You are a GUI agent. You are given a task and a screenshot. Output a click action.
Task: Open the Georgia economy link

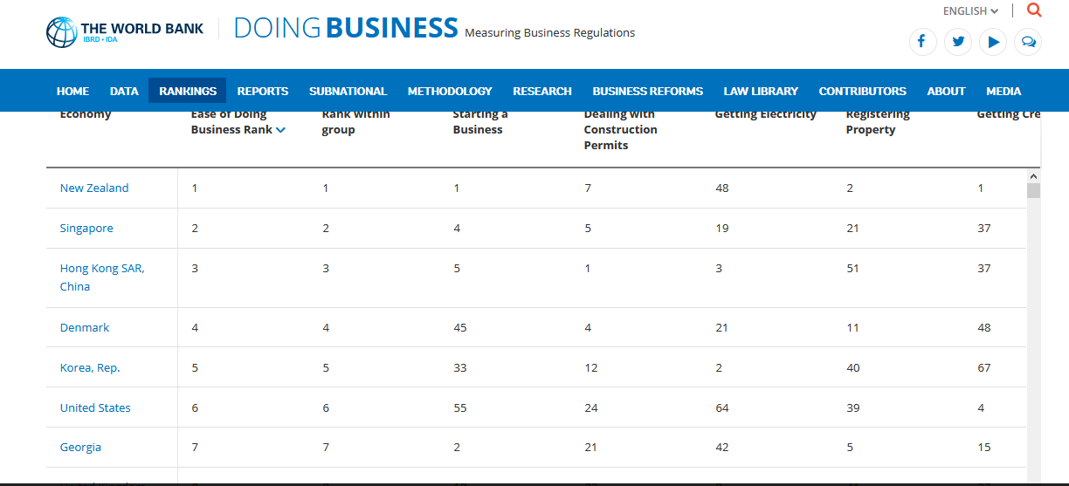(x=80, y=447)
